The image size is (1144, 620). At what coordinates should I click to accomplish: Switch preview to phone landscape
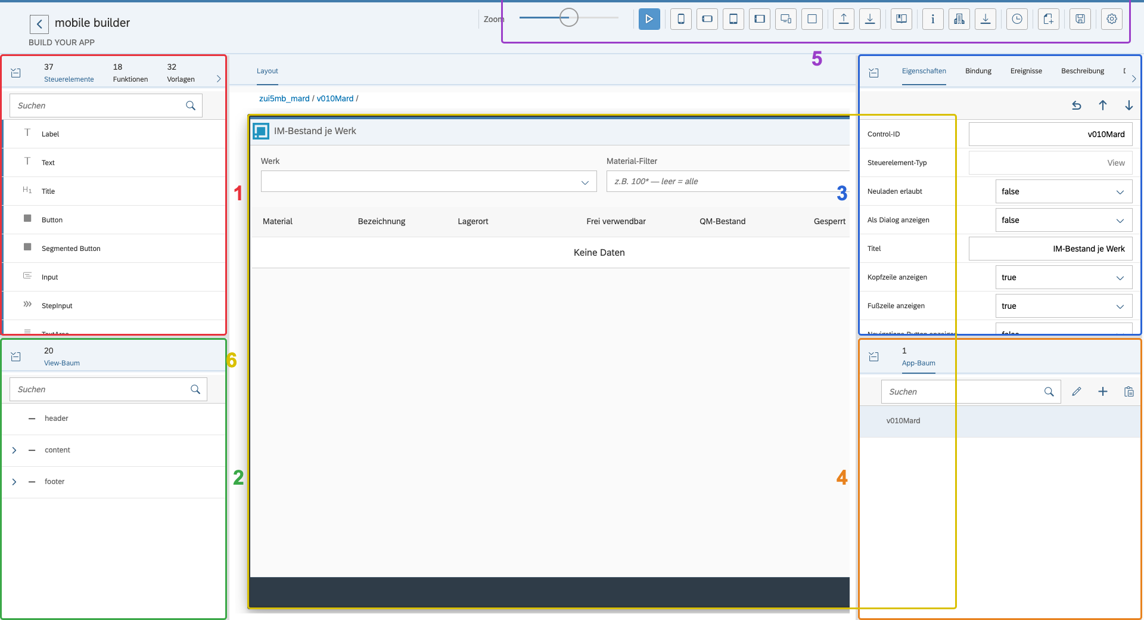707,19
